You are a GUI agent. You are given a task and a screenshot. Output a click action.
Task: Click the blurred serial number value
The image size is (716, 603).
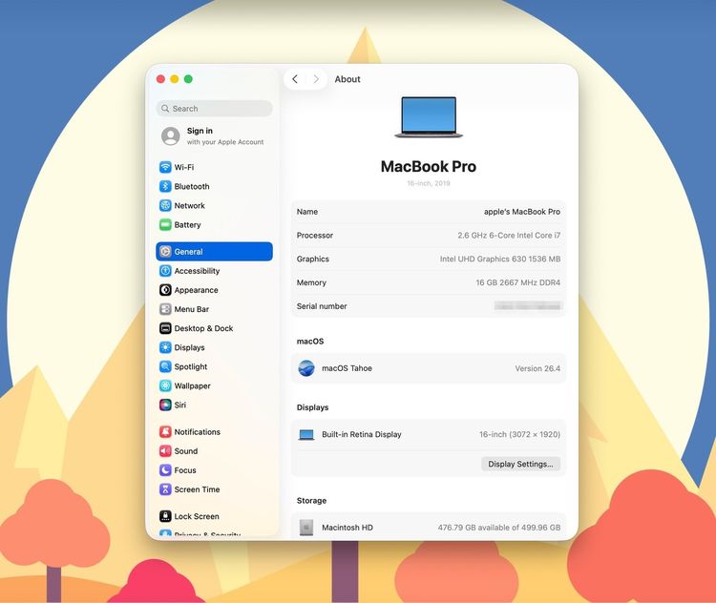527,306
